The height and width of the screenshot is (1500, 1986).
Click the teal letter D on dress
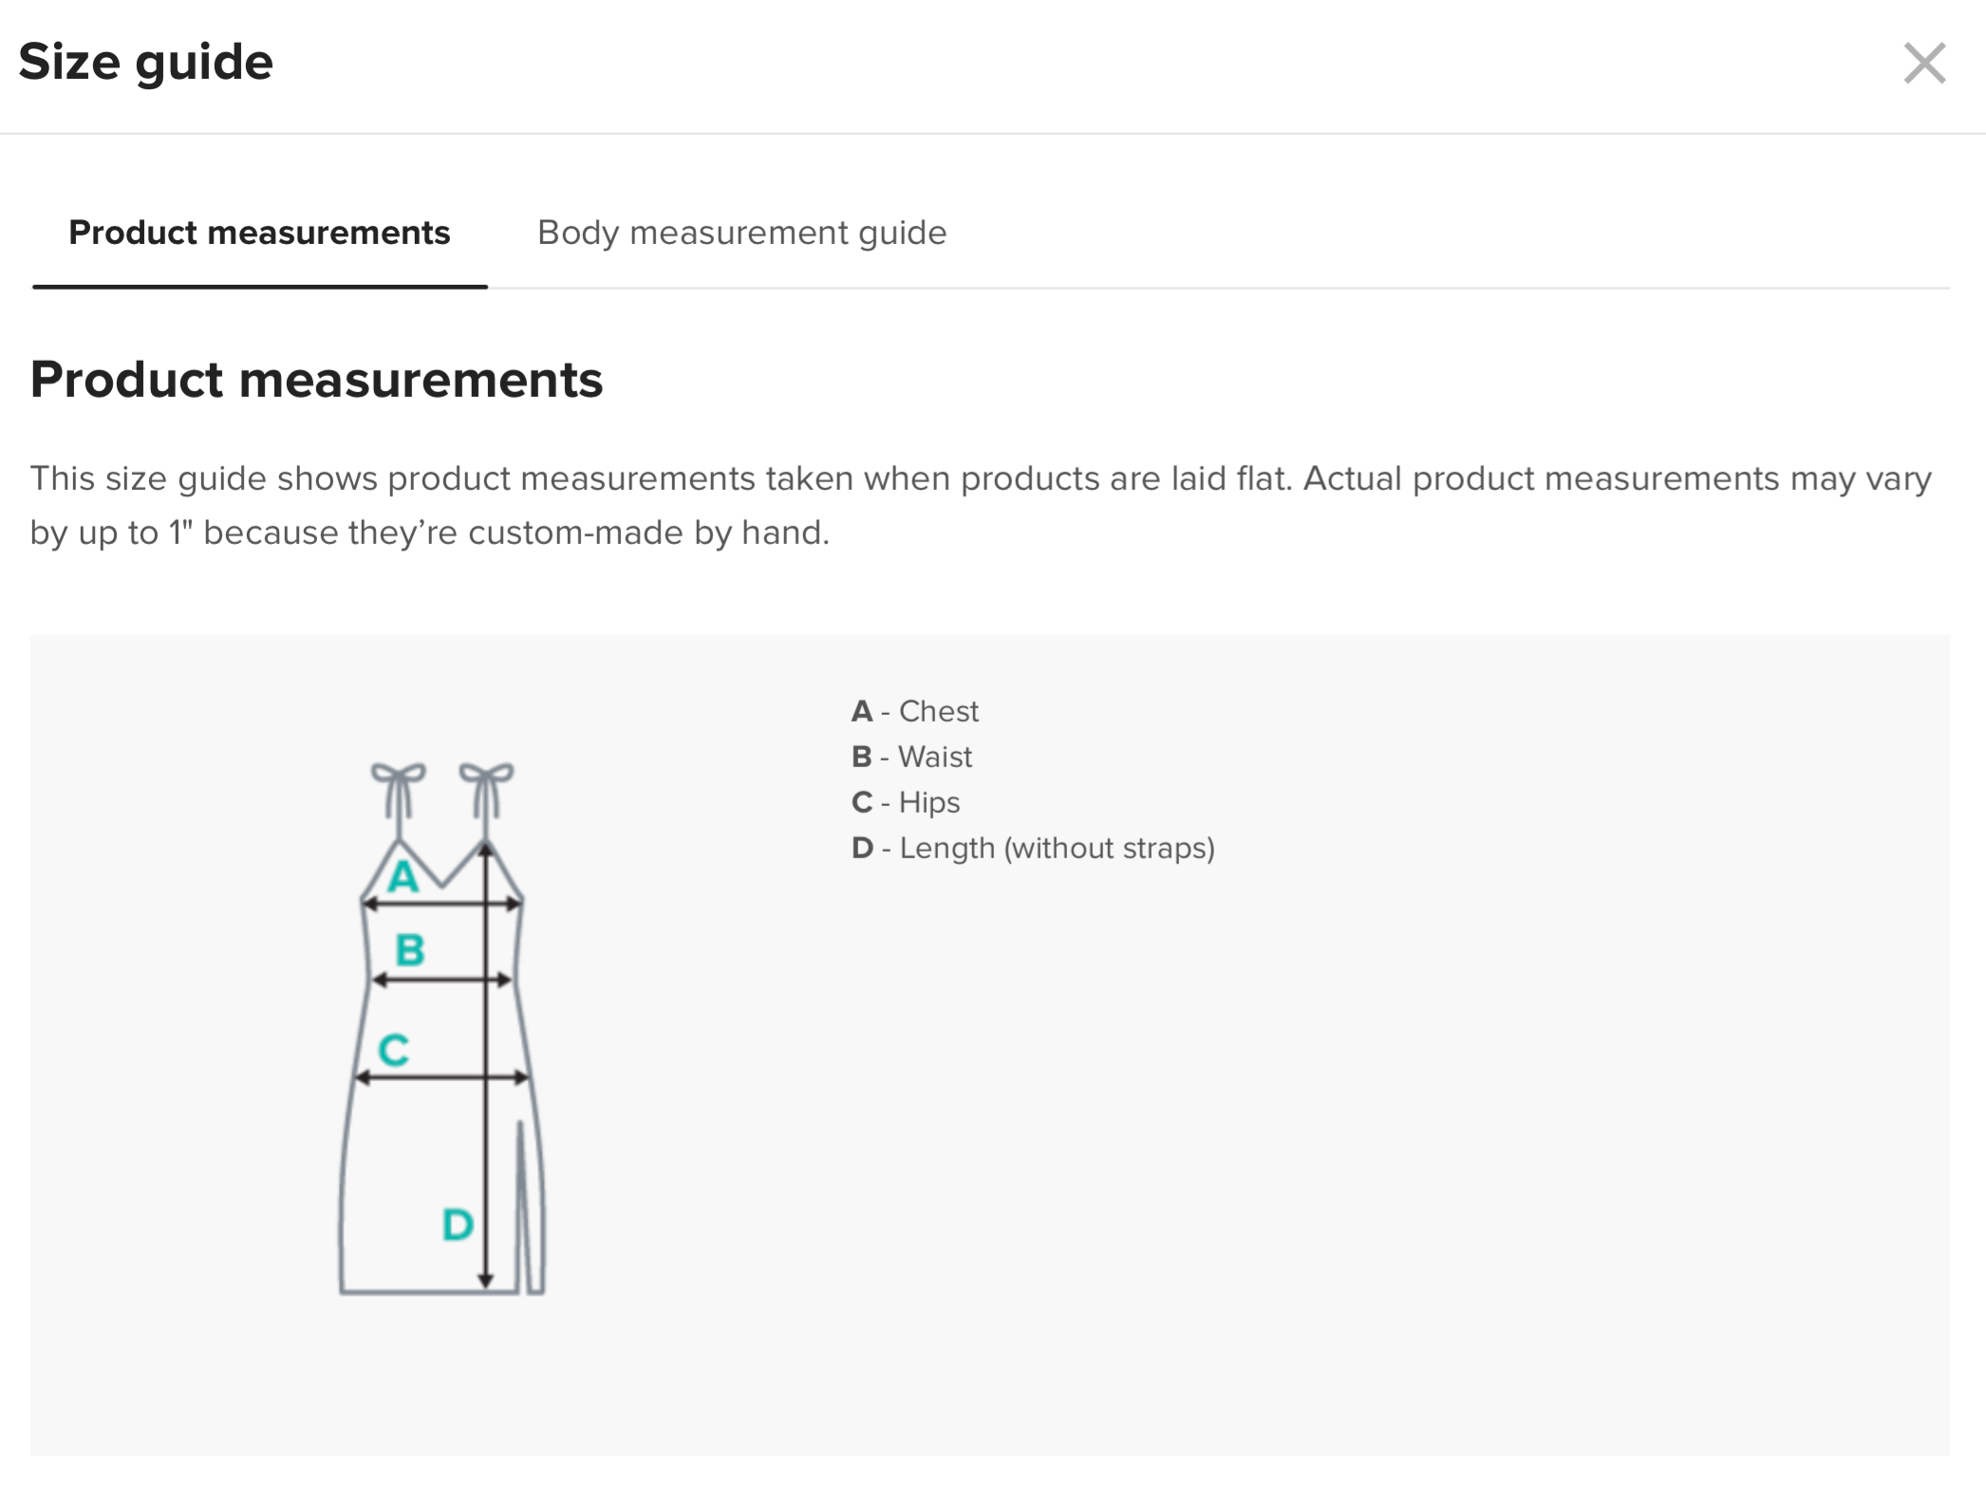point(458,1225)
